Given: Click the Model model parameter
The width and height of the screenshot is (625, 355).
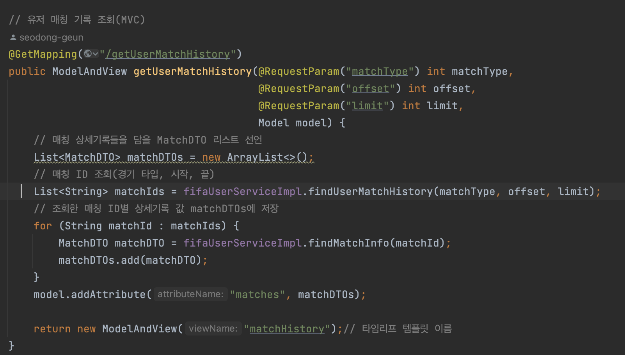Looking at the screenshot, I should tap(295, 123).
